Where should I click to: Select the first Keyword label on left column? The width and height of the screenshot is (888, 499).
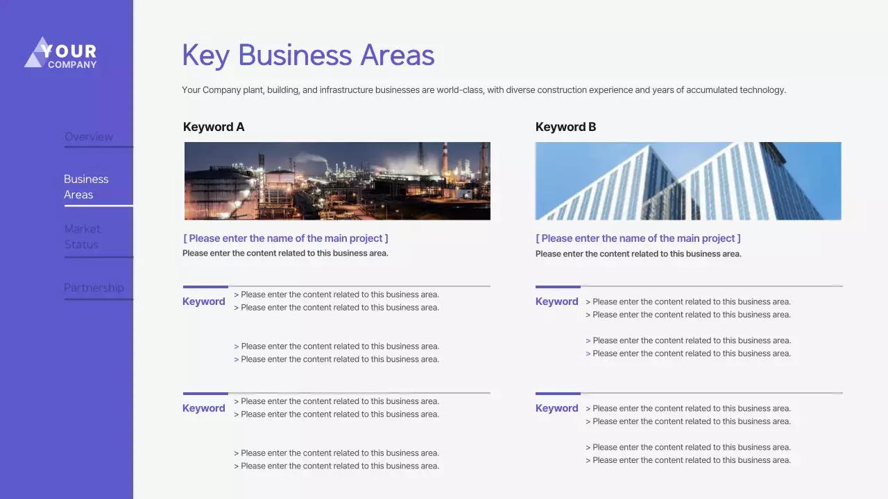pos(203,301)
